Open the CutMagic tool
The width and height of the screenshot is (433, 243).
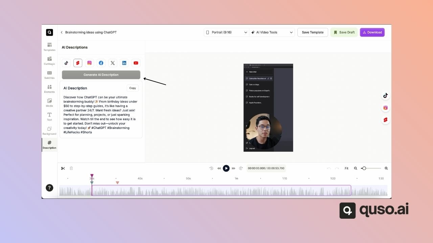tap(49, 61)
